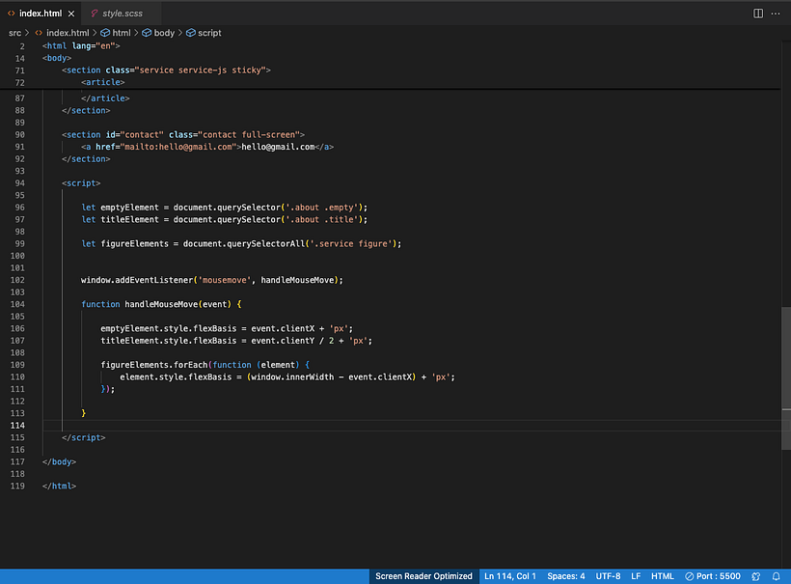Open indentation settings via Spaces: 4

565,576
